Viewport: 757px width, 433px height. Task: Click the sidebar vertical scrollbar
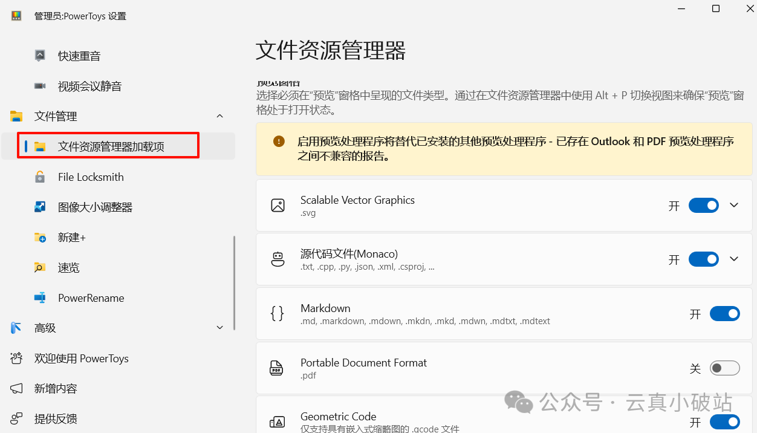(234, 282)
